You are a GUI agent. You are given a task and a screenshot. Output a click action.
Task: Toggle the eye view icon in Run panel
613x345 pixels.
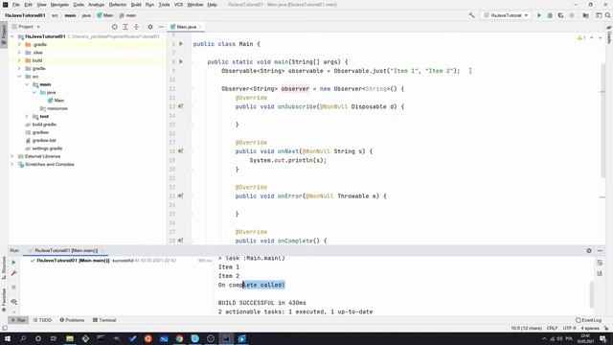click(13, 302)
